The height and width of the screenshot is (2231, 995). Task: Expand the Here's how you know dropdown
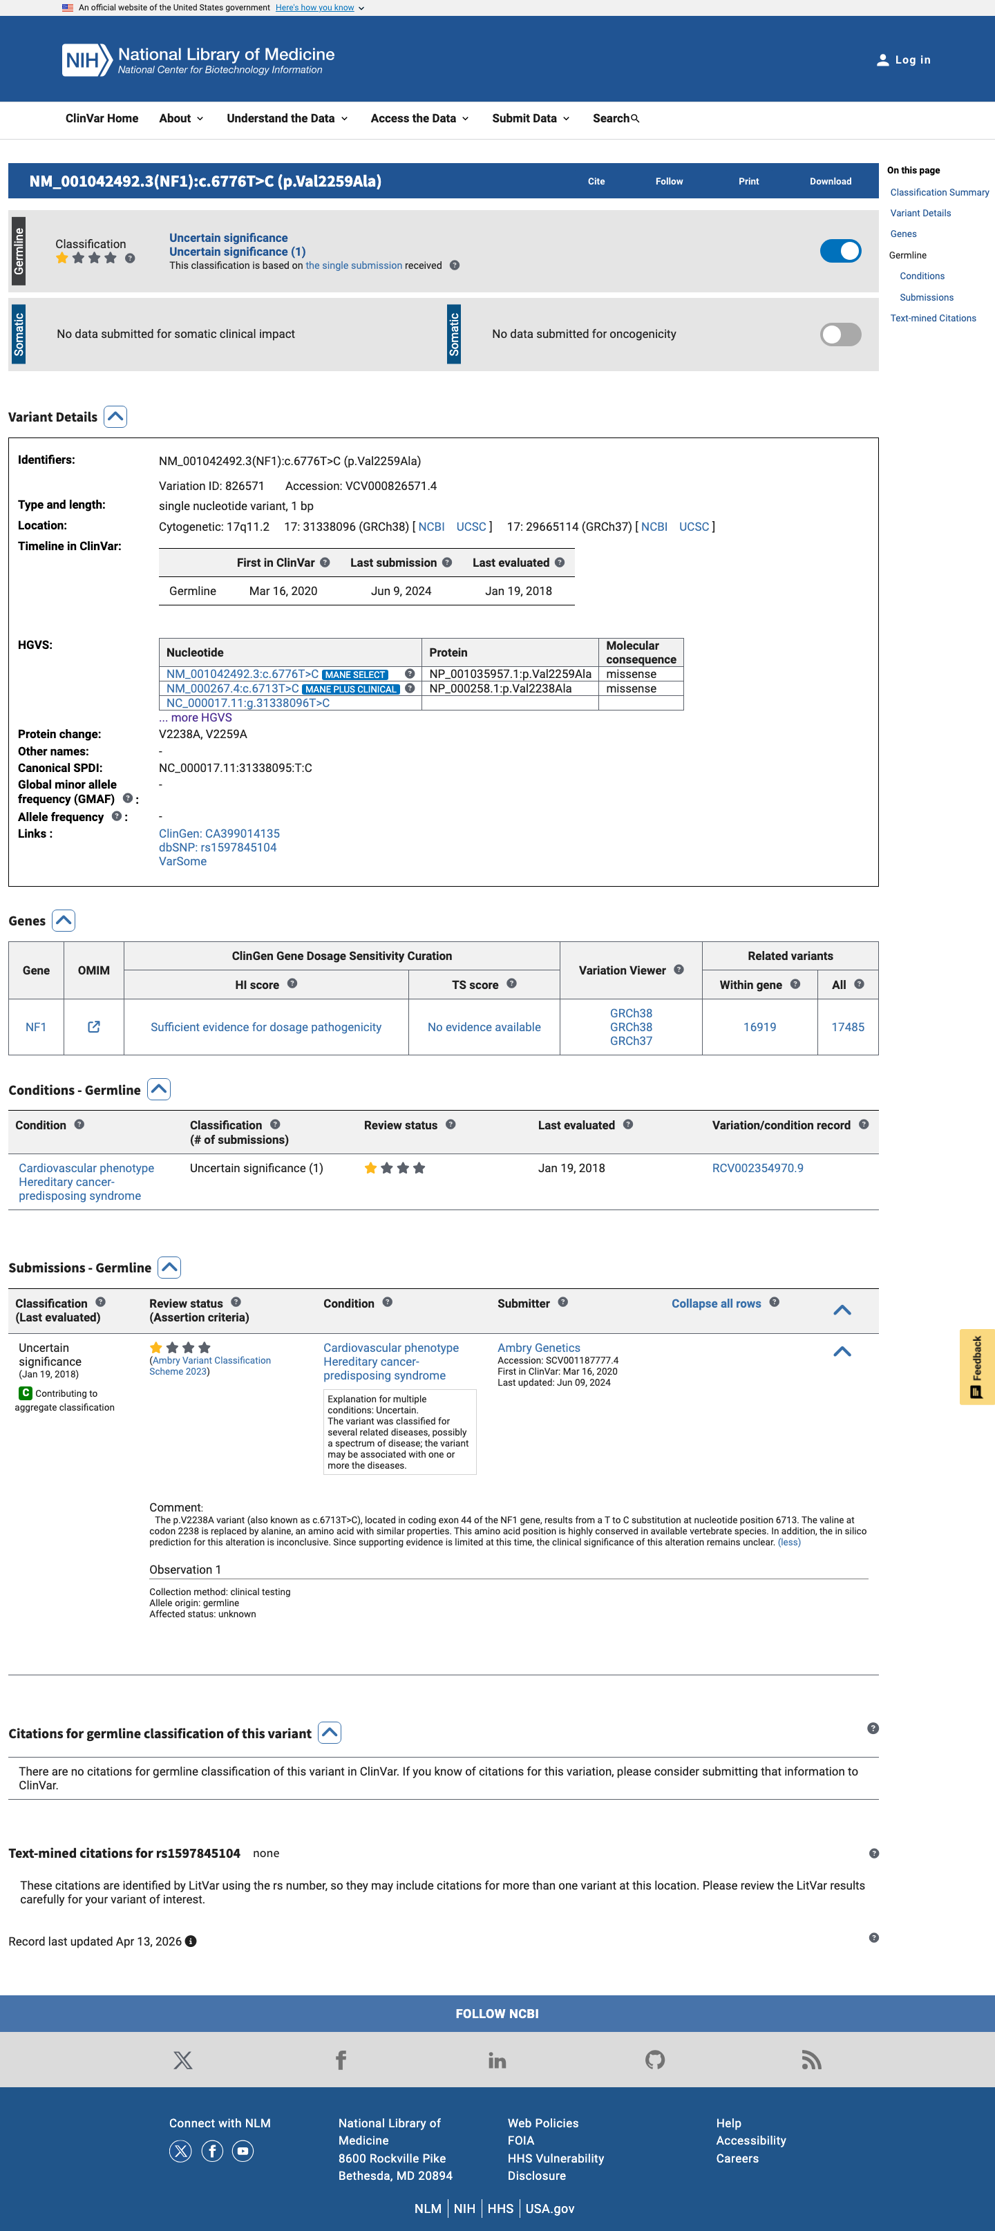coord(319,8)
